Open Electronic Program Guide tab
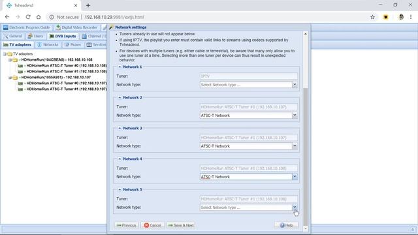Screen dimensions: 418x235 coord(26,27)
